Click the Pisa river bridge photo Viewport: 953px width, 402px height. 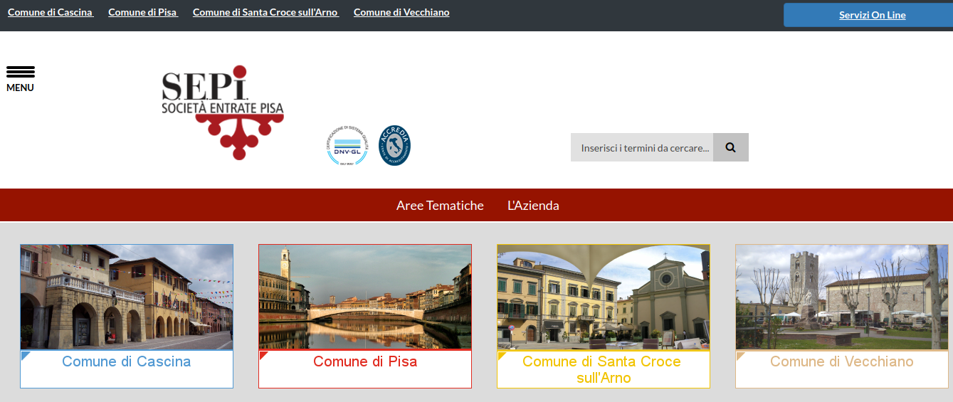point(365,297)
